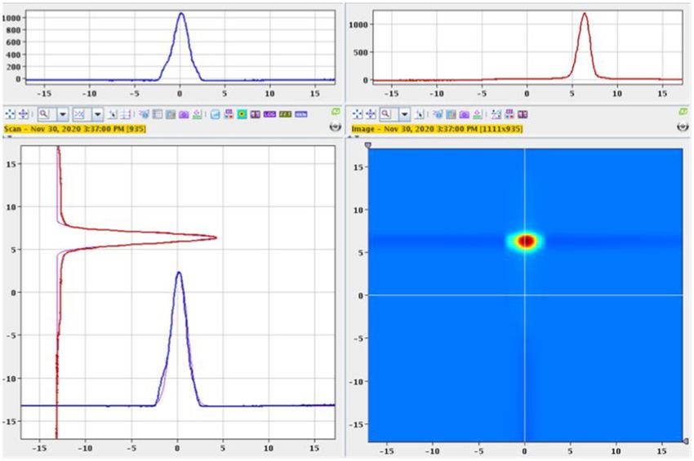Screen dimensions: 694x461
Task: Open the plot-style dropdown arrow in Scan toolbar
Action: pos(97,114)
